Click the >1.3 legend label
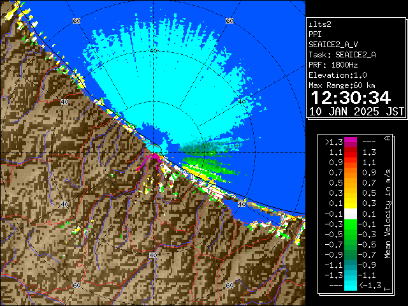This screenshot has width=408, height=306. click(334, 142)
